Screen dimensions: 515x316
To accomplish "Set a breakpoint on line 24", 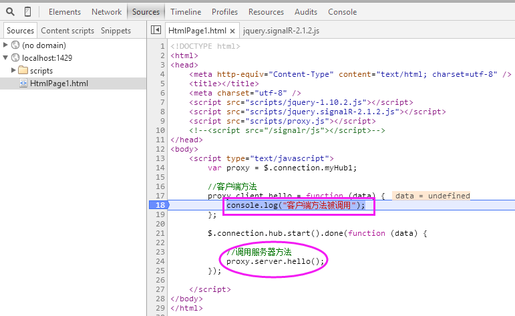I will click(160, 261).
